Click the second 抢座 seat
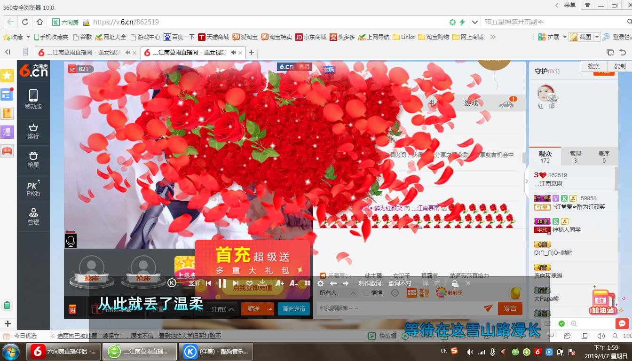632x361 pixels. (x=143, y=271)
